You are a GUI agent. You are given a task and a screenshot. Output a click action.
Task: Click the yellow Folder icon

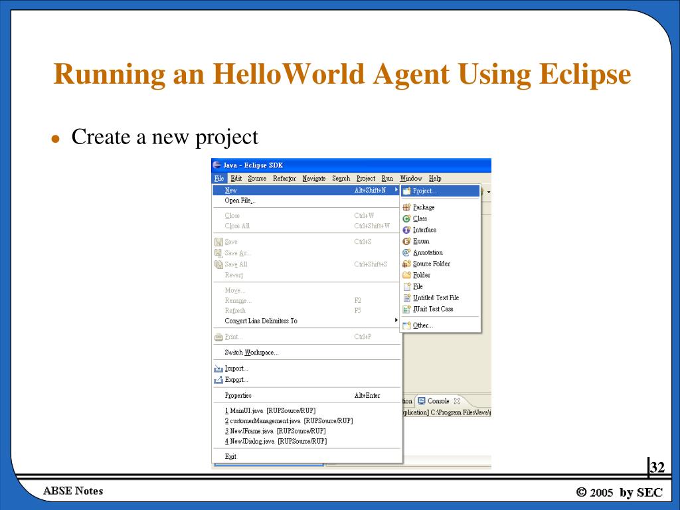pos(406,275)
